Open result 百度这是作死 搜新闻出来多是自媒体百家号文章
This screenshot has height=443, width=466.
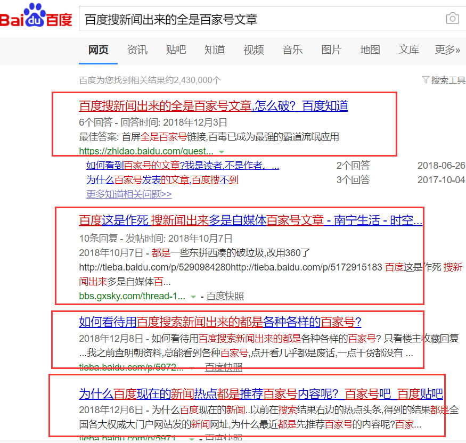(250, 220)
